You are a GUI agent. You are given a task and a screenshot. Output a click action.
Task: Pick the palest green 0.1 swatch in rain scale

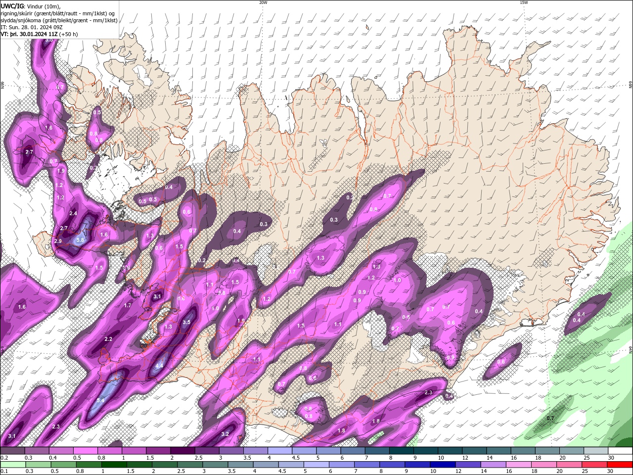[13, 465]
